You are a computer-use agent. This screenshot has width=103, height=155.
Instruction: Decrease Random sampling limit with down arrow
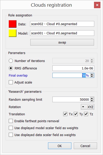92,100
